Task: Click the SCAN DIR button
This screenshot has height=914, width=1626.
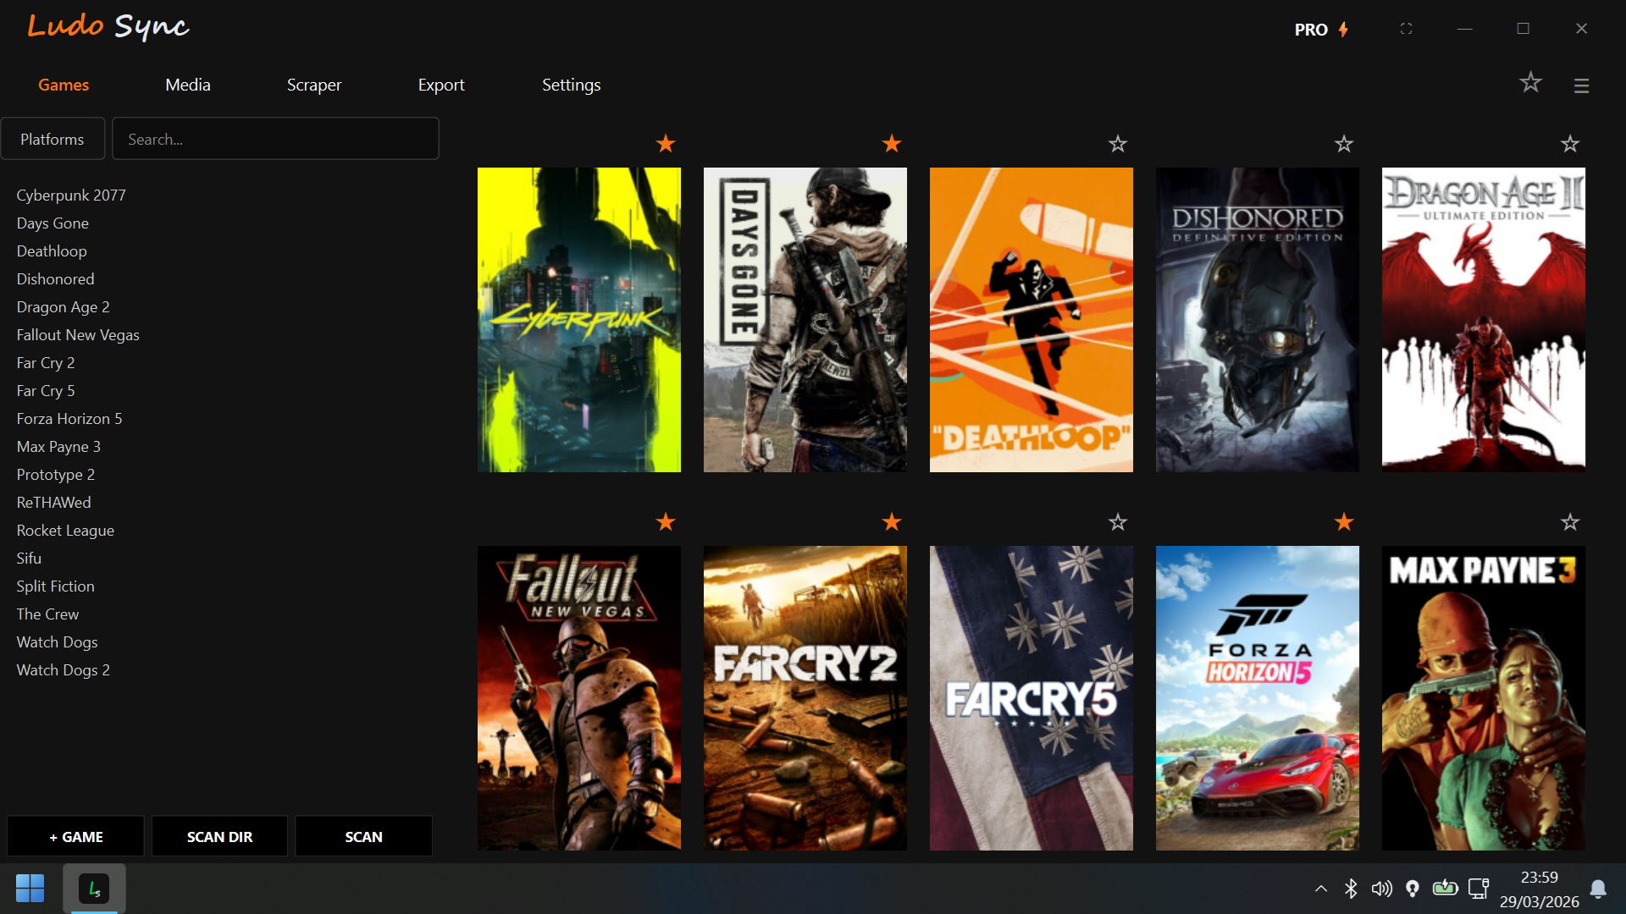Action: point(219,836)
